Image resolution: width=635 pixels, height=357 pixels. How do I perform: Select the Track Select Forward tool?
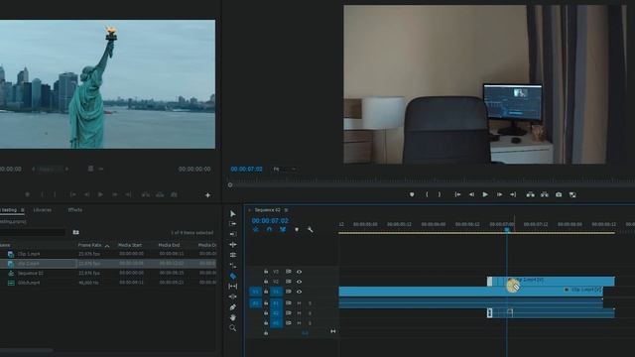coord(233,224)
